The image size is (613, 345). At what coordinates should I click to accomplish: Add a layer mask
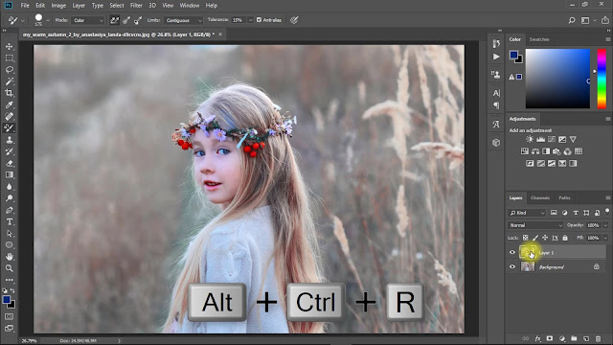[550, 338]
